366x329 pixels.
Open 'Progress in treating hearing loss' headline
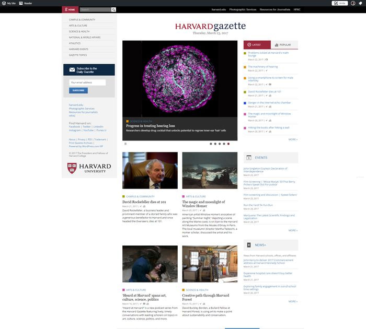(151, 126)
